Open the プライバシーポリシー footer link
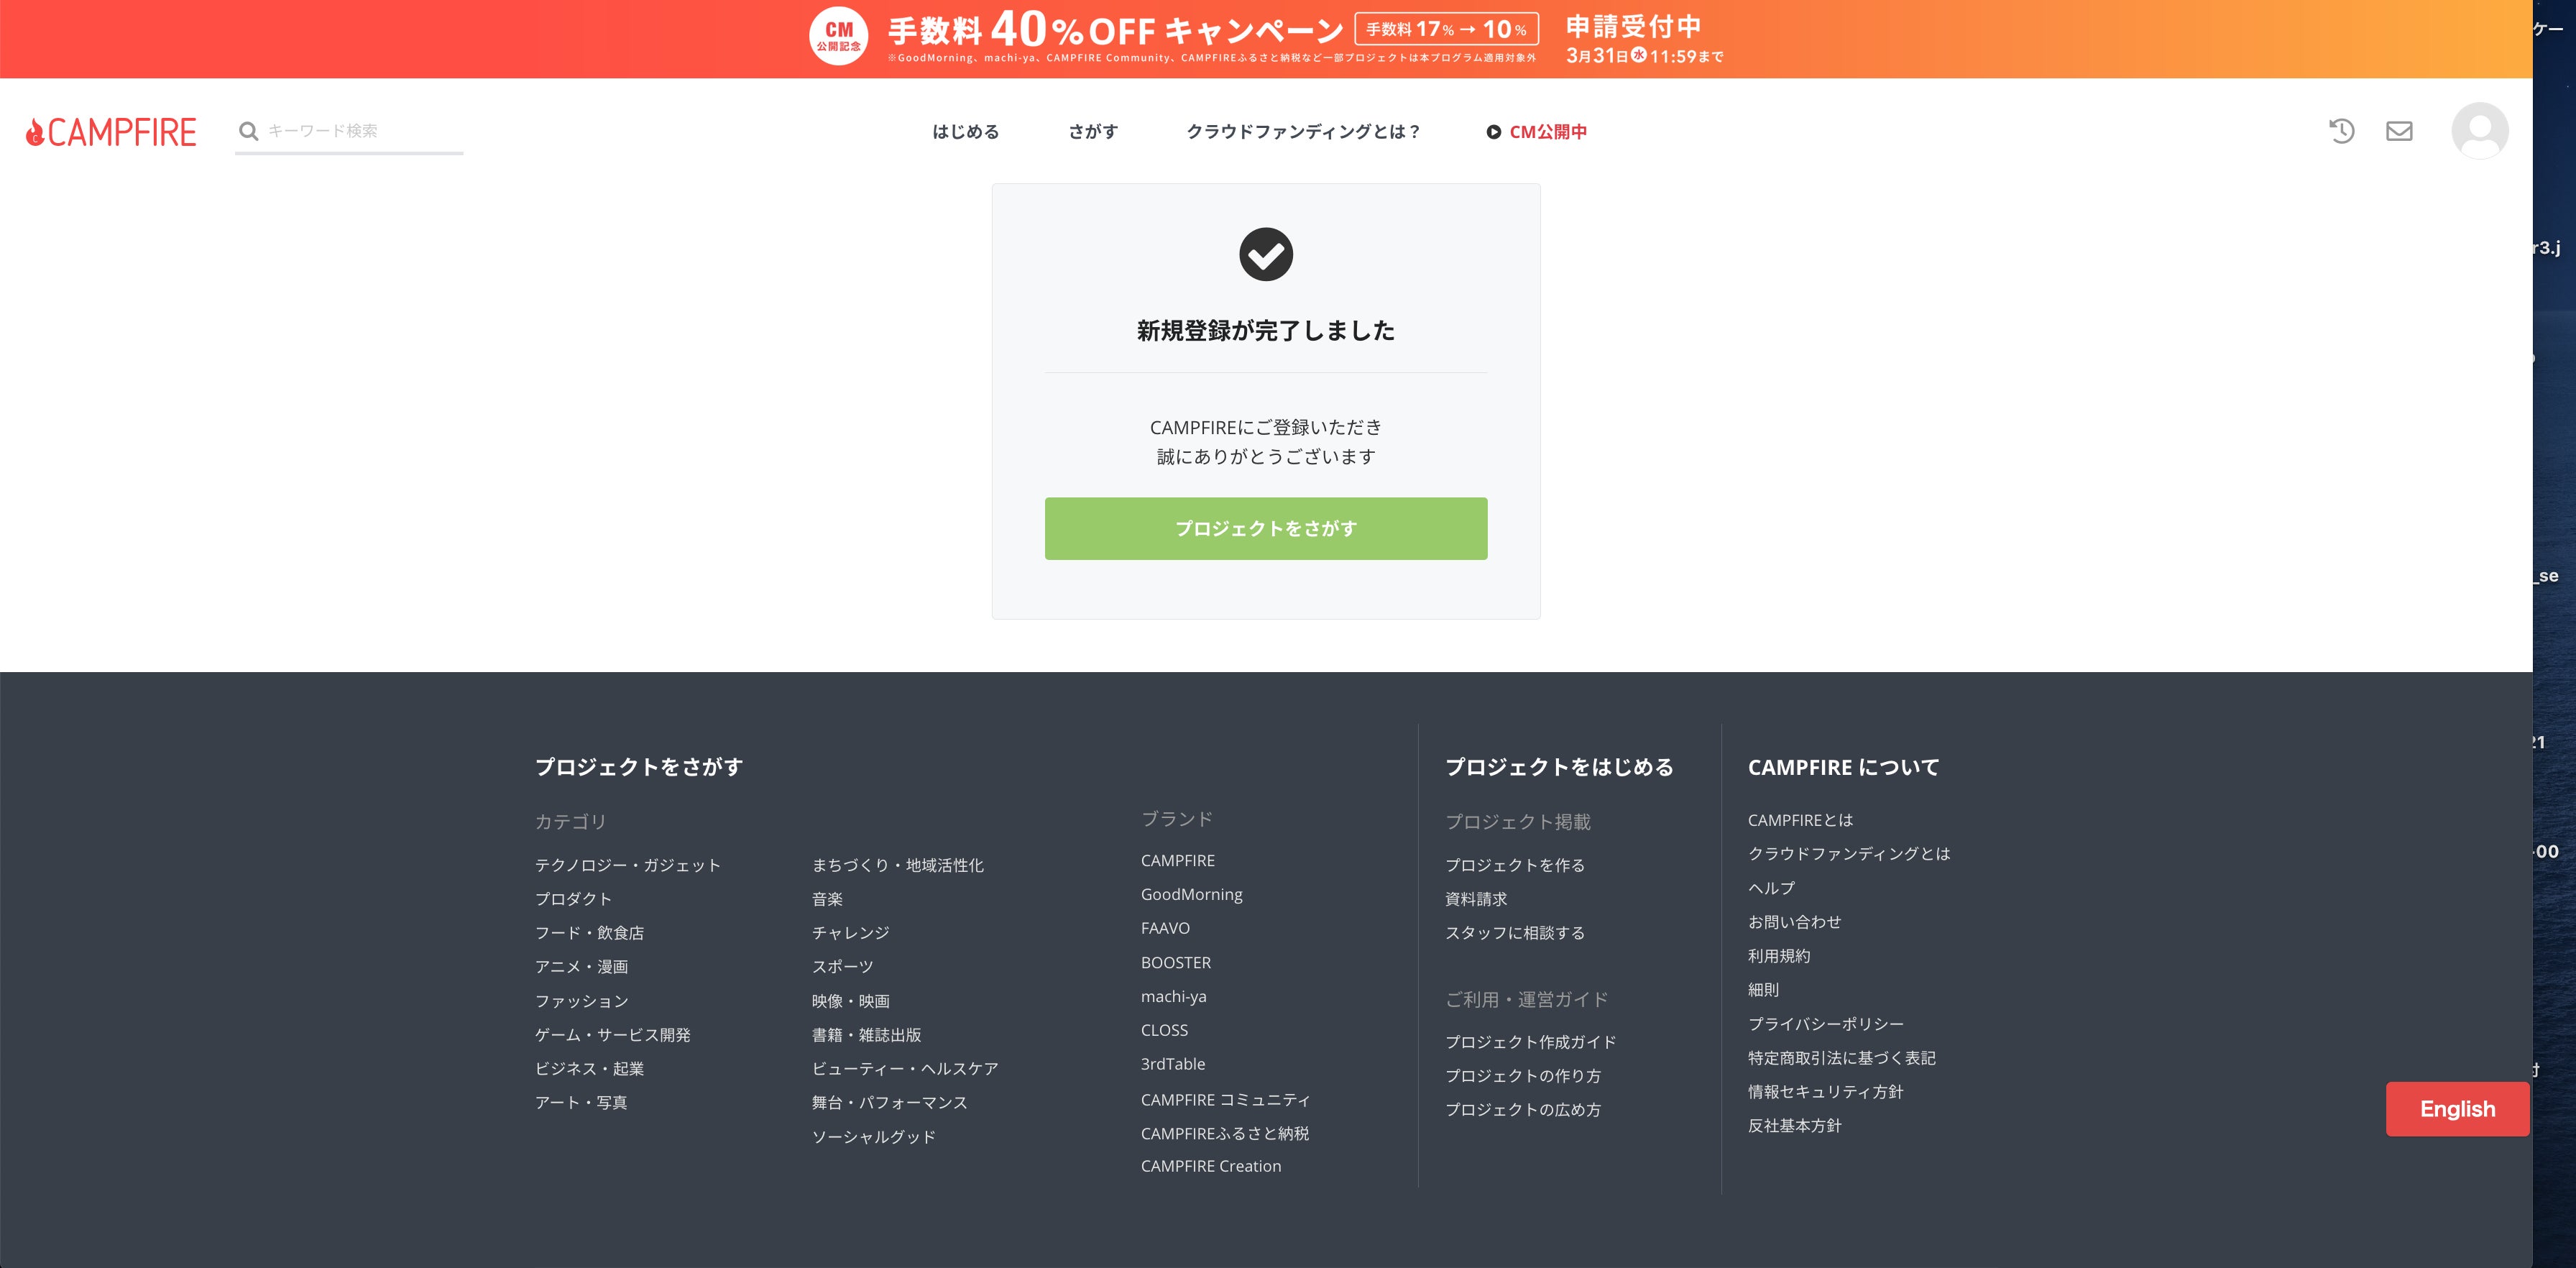The height and width of the screenshot is (1268, 2576). point(1825,1024)
